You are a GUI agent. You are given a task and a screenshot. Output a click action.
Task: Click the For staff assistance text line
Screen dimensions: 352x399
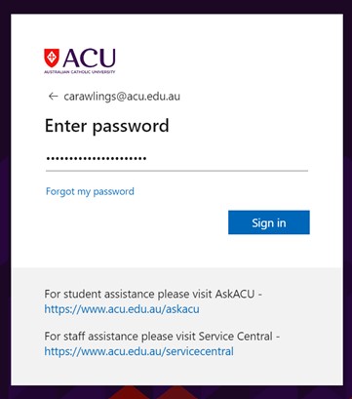(162, 337)
